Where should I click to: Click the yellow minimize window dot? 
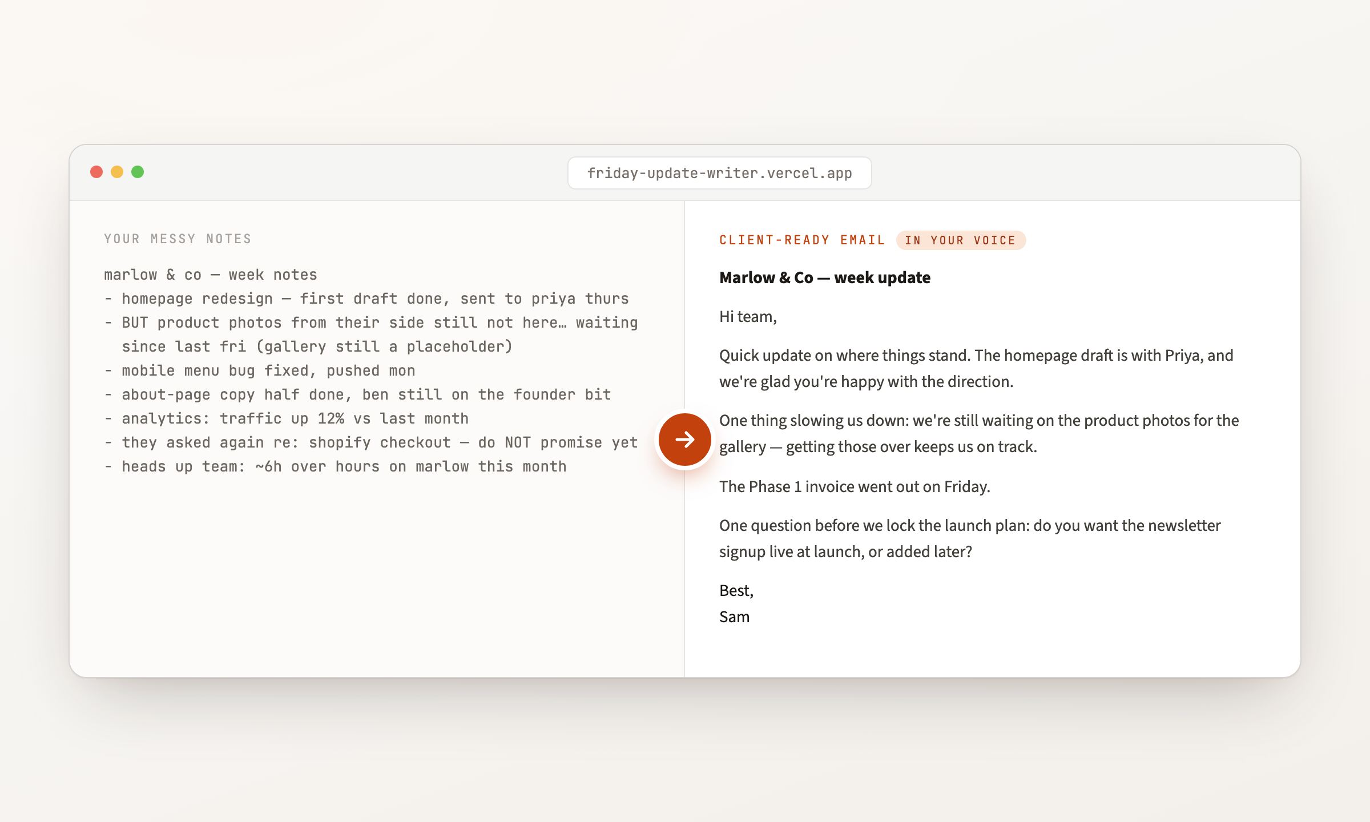point(117,172)
